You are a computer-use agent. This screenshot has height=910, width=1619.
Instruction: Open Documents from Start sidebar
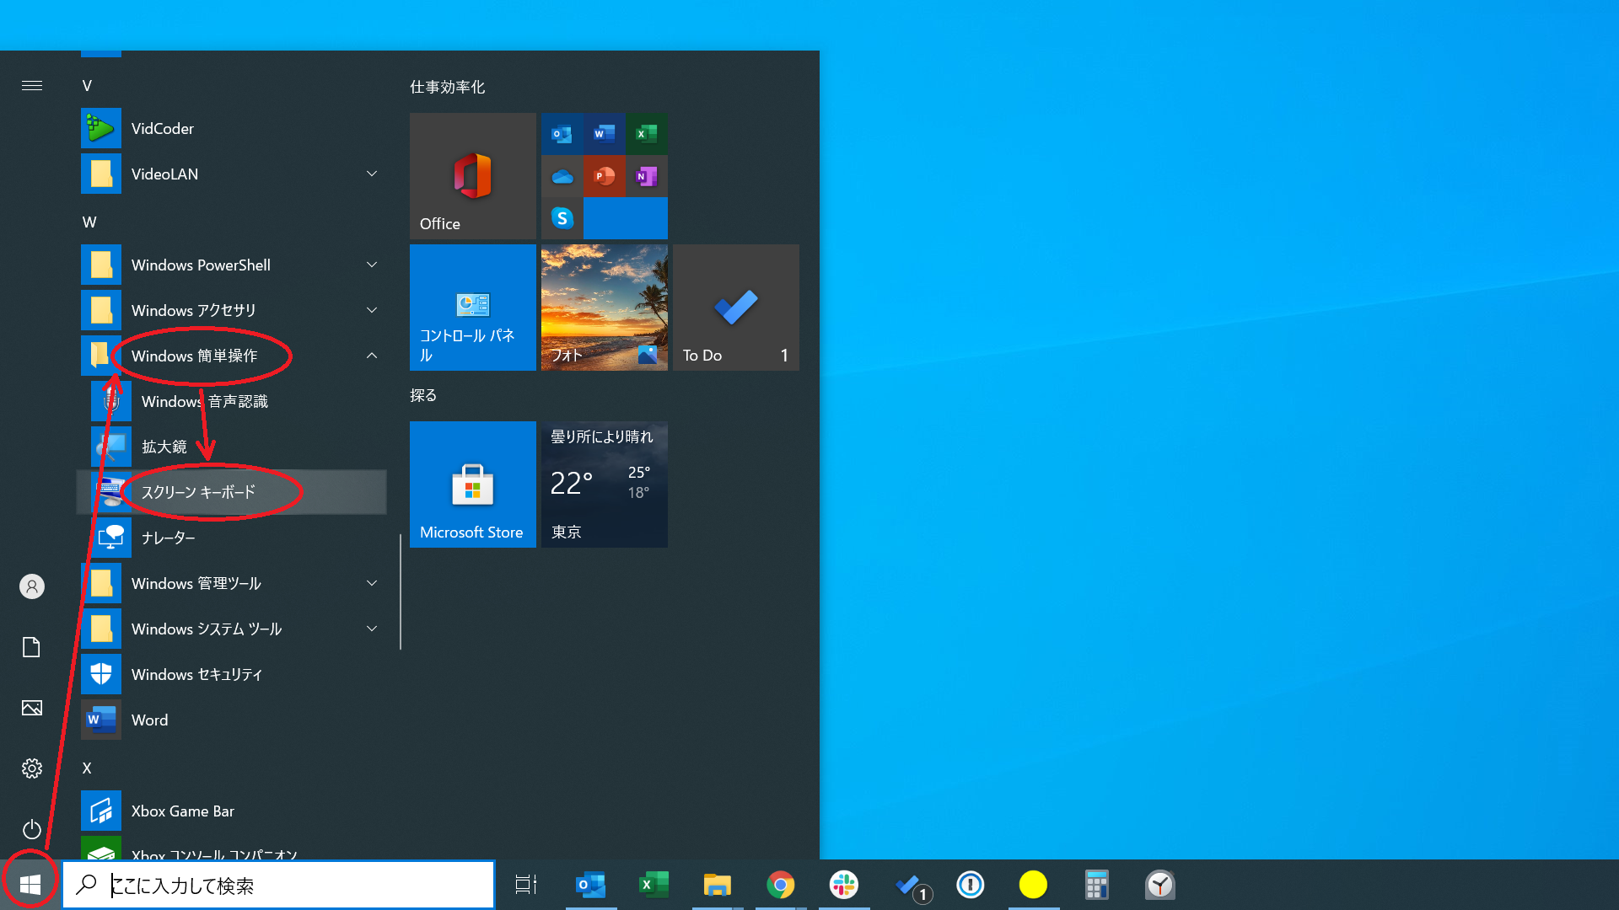coord(32,647)
